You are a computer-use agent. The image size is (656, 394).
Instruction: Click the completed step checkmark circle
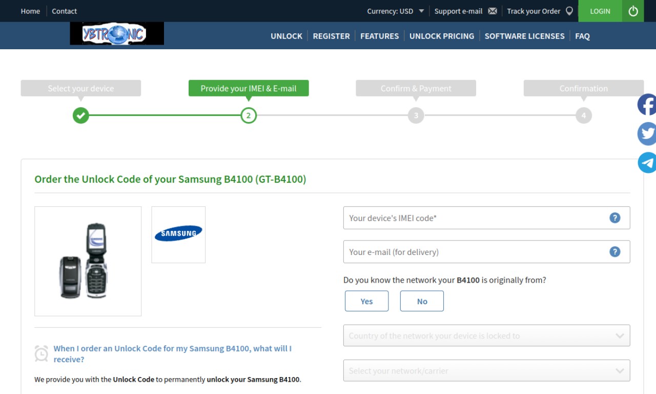[81, 115]
